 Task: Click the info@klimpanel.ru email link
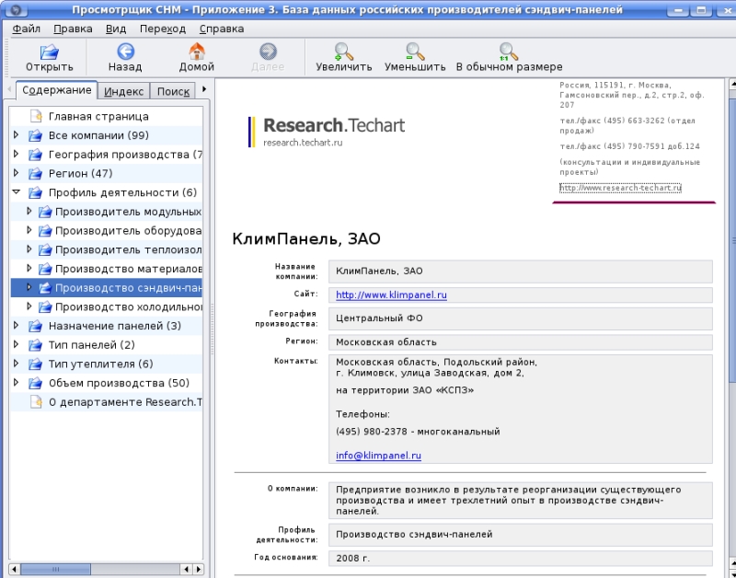point(378,456)
